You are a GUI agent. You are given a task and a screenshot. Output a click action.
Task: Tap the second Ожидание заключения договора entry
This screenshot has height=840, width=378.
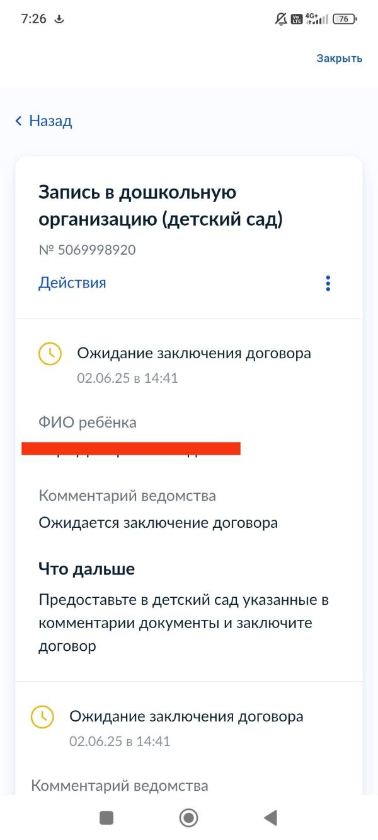pyautogui.click(x=186, y=716)
